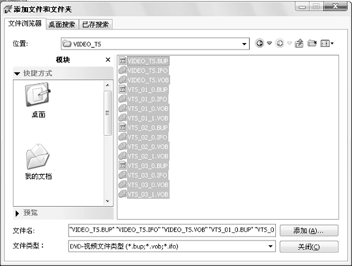This screenshot has width=352, height=266.
Task: Click the 关闭(C) button
Action: (309, 246)
